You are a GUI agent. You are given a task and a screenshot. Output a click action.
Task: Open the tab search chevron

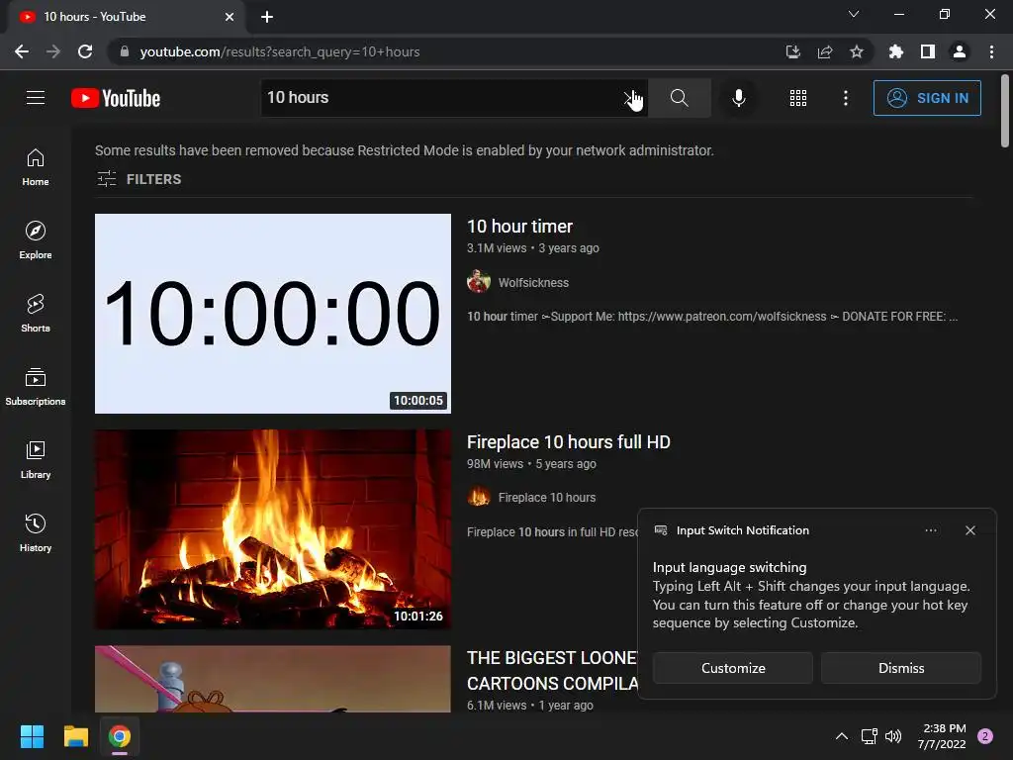854,14
